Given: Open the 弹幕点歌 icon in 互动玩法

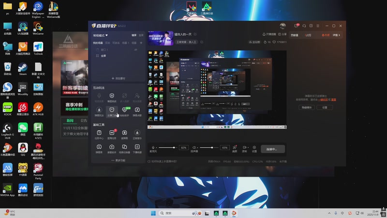Looking at the screenshot, I should 137,111.
